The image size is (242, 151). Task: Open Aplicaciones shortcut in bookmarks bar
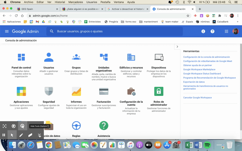[12, 22]
